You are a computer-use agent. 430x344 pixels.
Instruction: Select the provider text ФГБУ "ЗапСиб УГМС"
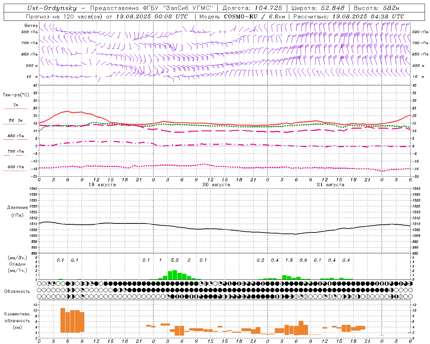click(179, 8)
